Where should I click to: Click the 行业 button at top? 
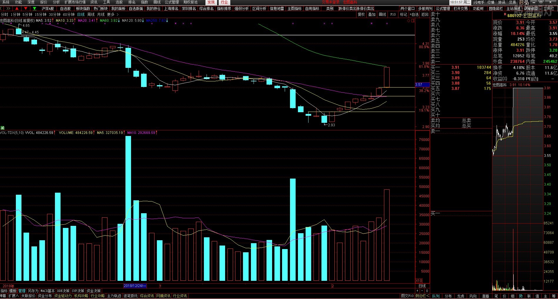click(x=224, y=2)
